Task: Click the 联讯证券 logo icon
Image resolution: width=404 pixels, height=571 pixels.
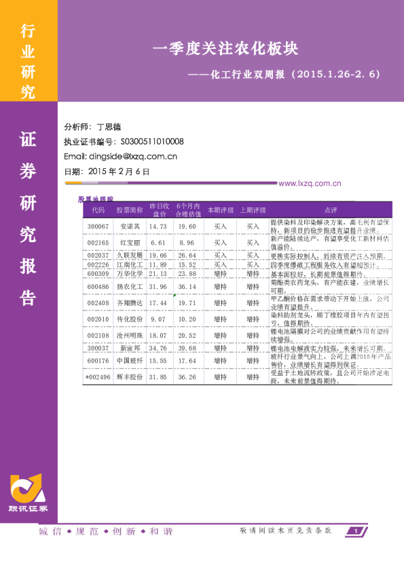Action: click(x=28, y=489)
